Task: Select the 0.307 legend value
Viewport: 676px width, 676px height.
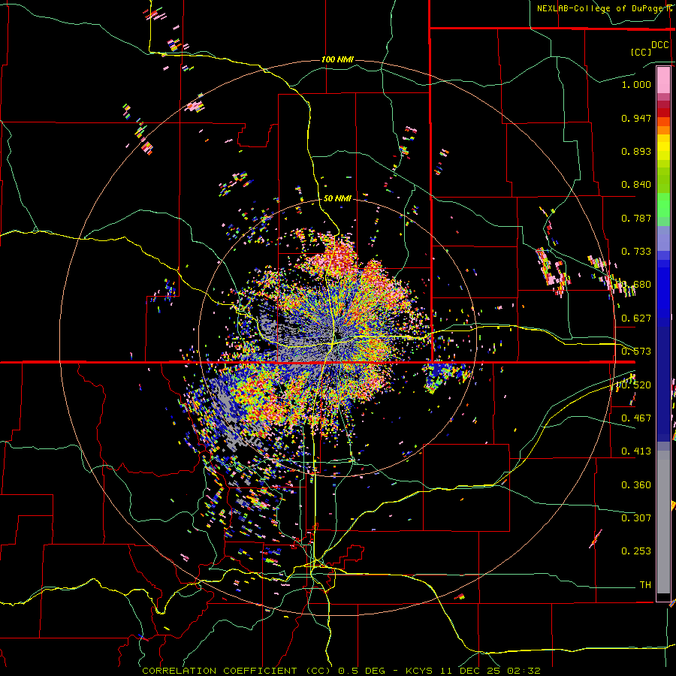Action: 636,518
